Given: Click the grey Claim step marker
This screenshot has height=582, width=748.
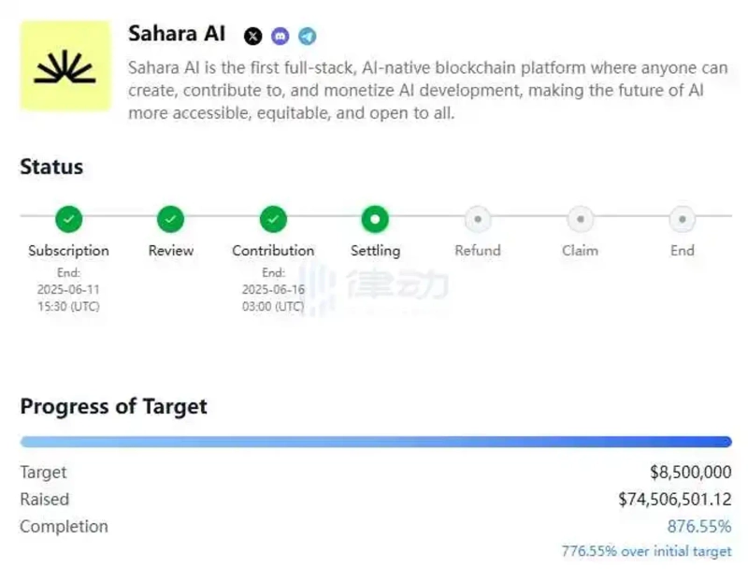Looking at the screenshot, I should (x=580, y=220).
